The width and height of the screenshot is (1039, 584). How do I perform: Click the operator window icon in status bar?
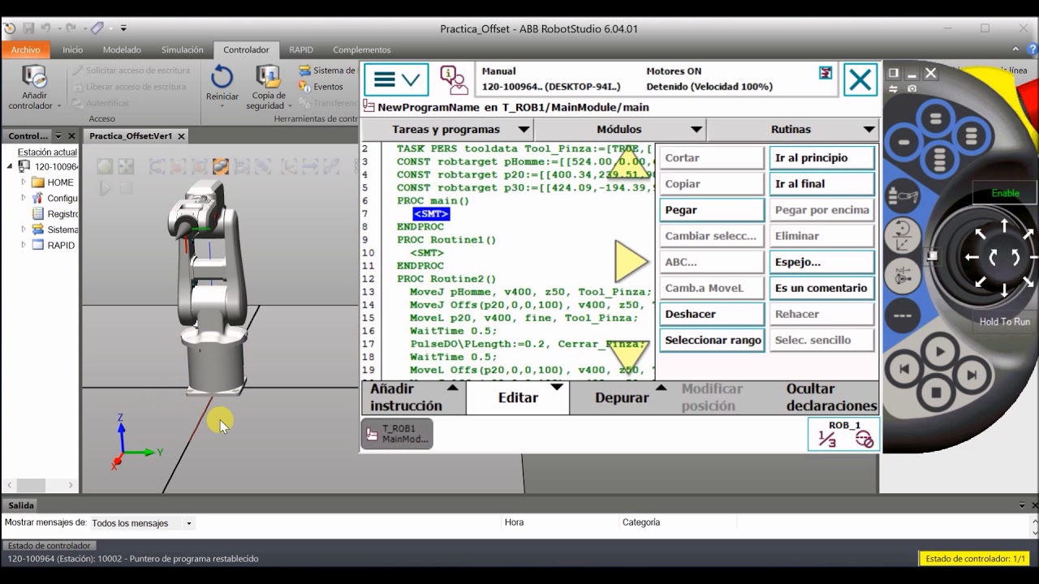pyautogui.click(x=453, y=79)
